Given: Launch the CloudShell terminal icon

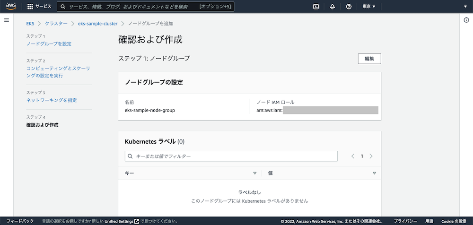Looking at the screenshot, I should [x=316, y=7].
